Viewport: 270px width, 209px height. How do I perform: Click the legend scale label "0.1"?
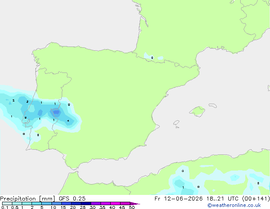pyautogui.click(x=5, y=207)
